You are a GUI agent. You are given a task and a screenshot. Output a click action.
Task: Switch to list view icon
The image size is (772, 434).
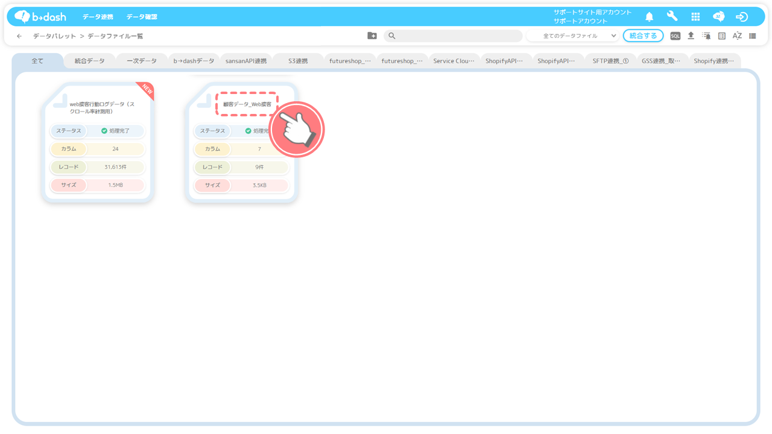[753, 36]
